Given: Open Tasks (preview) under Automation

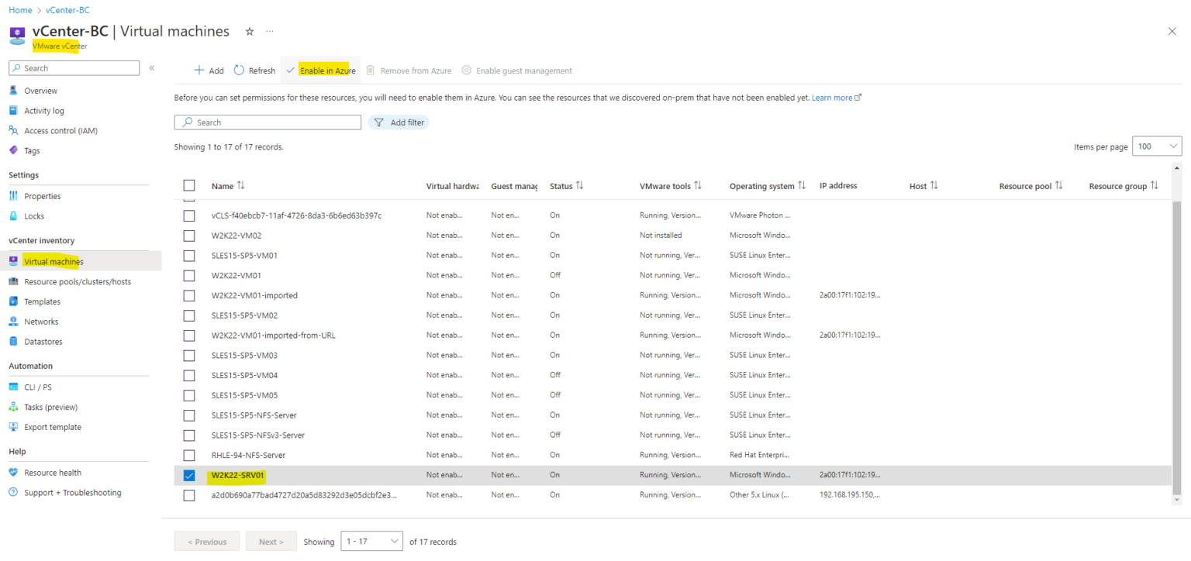Looking at the screenshot, I should [49, 407].
